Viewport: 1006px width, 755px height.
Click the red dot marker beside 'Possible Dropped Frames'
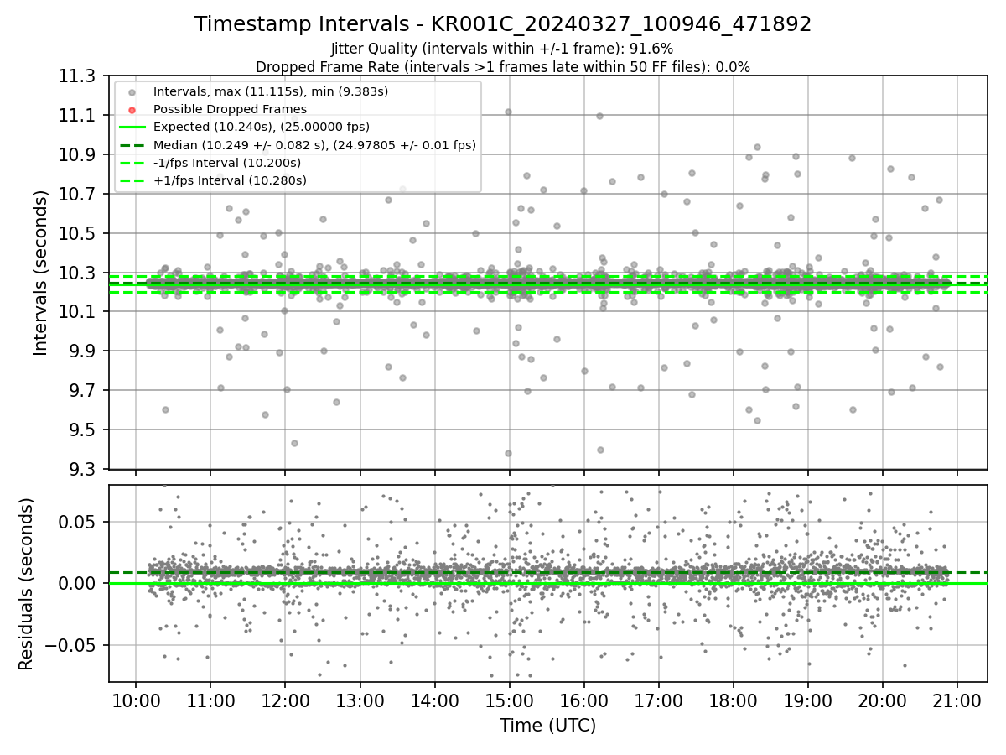point(132,109)
